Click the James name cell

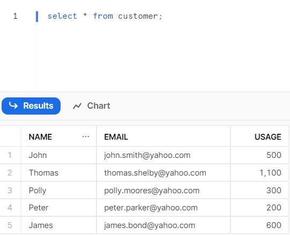pyautogui.click(x=59, y=225)
